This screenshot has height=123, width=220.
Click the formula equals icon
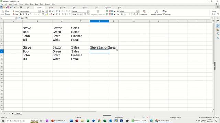click(x=26, y=18)
